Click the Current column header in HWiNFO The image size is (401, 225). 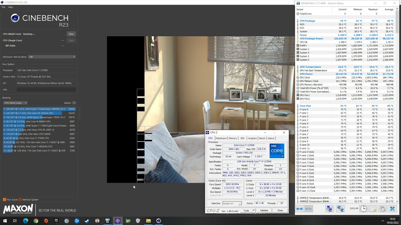pyautogui.click(x=342, y=9)
